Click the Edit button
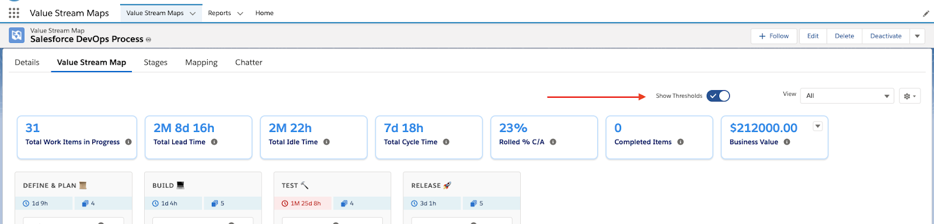Viewport: 934px width, 224px height. [x=813, y=36]
